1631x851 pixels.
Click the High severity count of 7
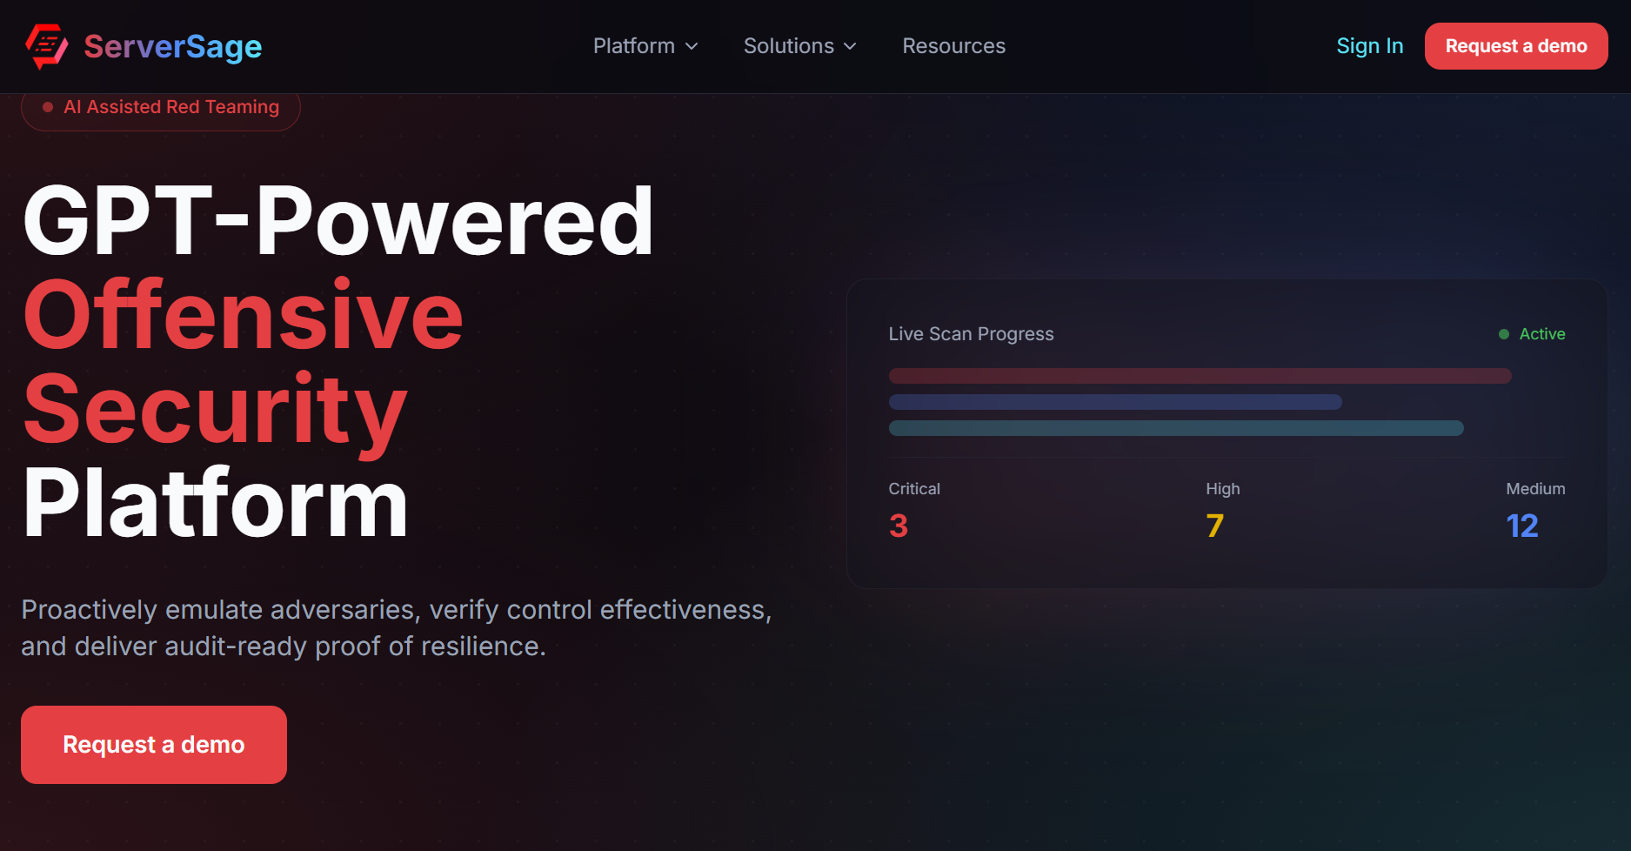[x=1214, y=525]
